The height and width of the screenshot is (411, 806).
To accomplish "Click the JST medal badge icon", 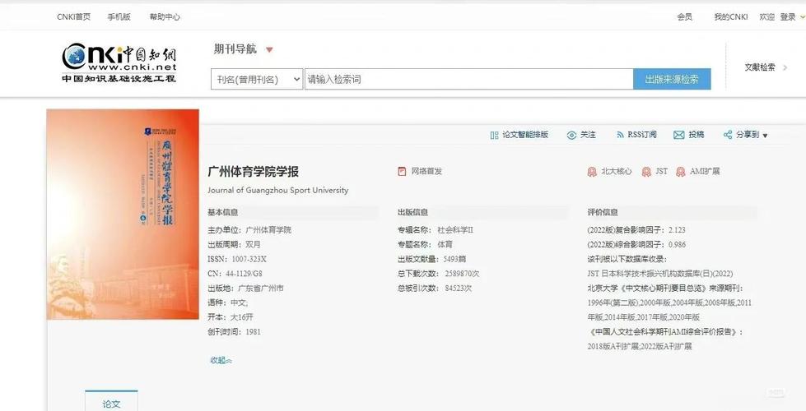I will [646, 172].
